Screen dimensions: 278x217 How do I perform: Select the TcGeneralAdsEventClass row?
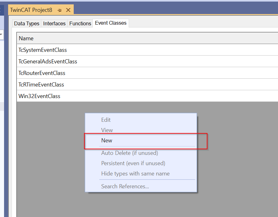click(x=147, y=61)
